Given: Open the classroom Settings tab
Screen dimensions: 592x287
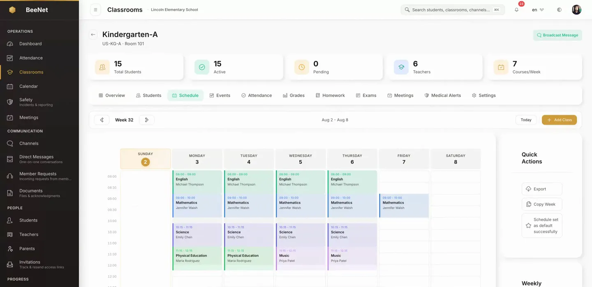Looking at the screenshot, I should [x=484, y=95].
